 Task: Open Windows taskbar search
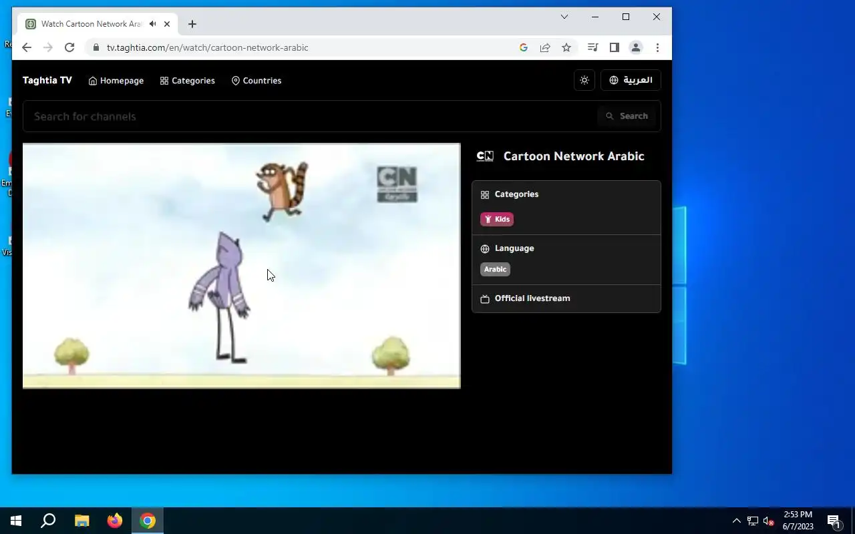48,521
